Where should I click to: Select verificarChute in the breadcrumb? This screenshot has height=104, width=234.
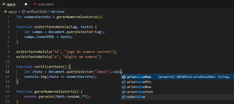point(36,12)
